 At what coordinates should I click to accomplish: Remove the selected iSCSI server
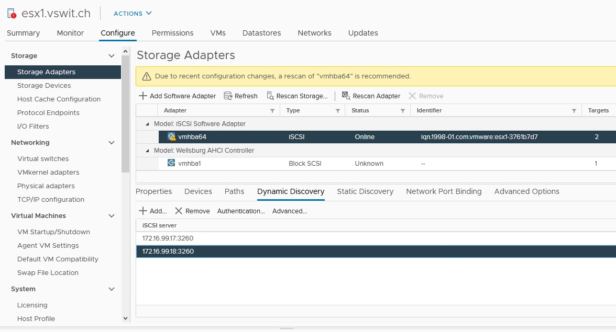[x=192, y=211]
